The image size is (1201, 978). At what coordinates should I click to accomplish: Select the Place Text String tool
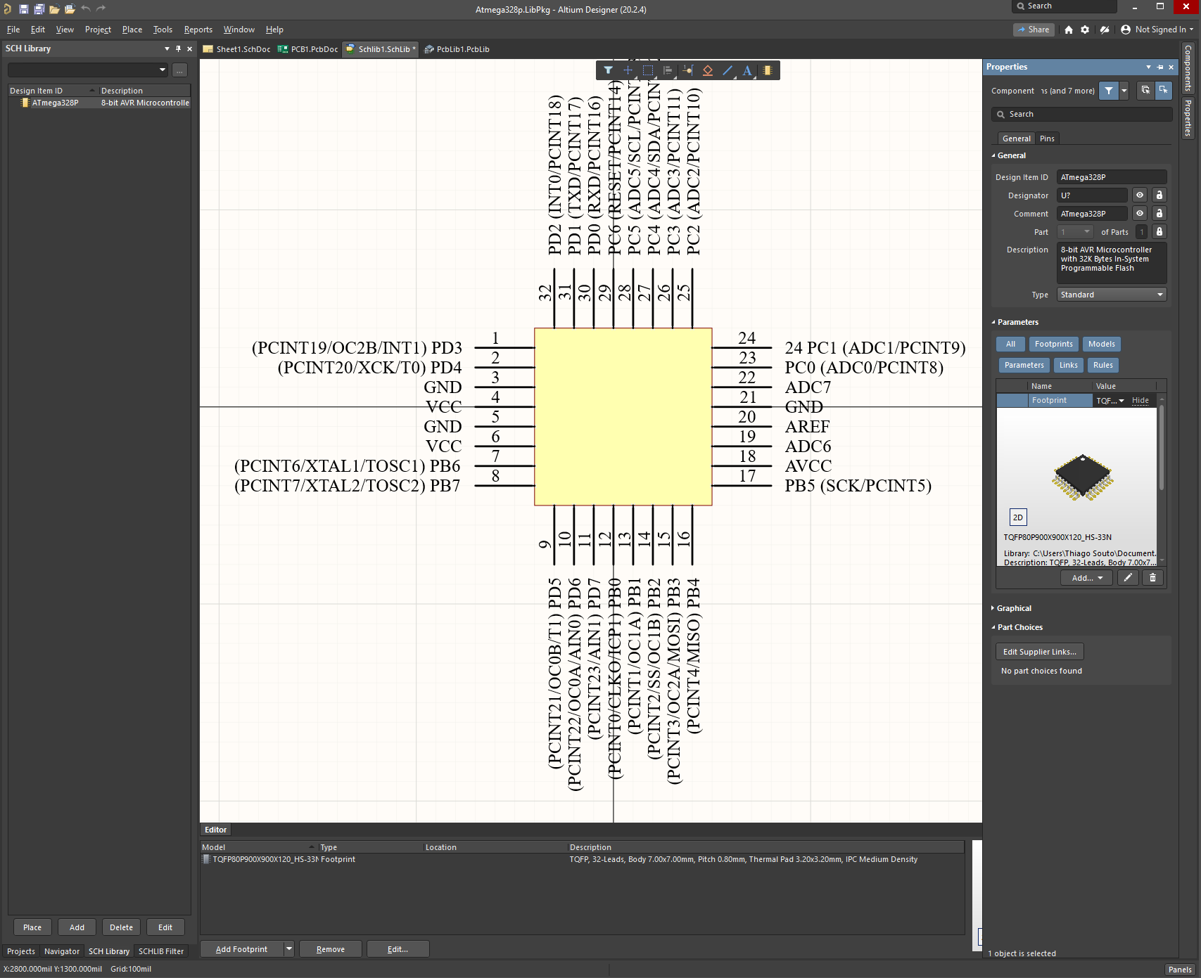click(747, 70)
